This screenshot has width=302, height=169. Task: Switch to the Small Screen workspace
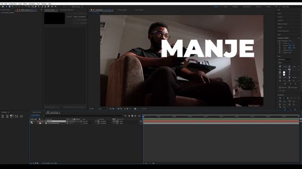(x=247, y=7)
